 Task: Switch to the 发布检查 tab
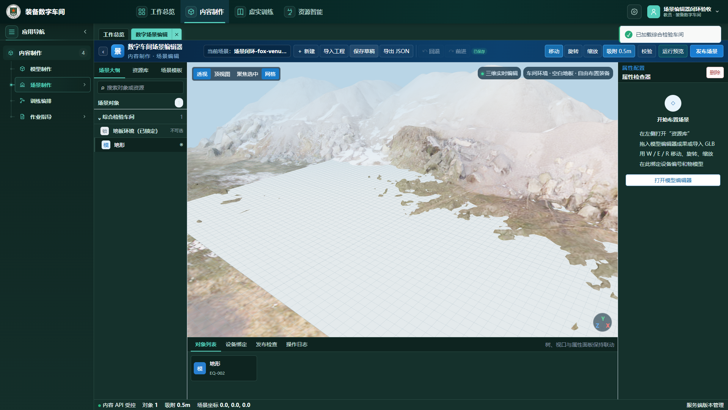point(267,345)
